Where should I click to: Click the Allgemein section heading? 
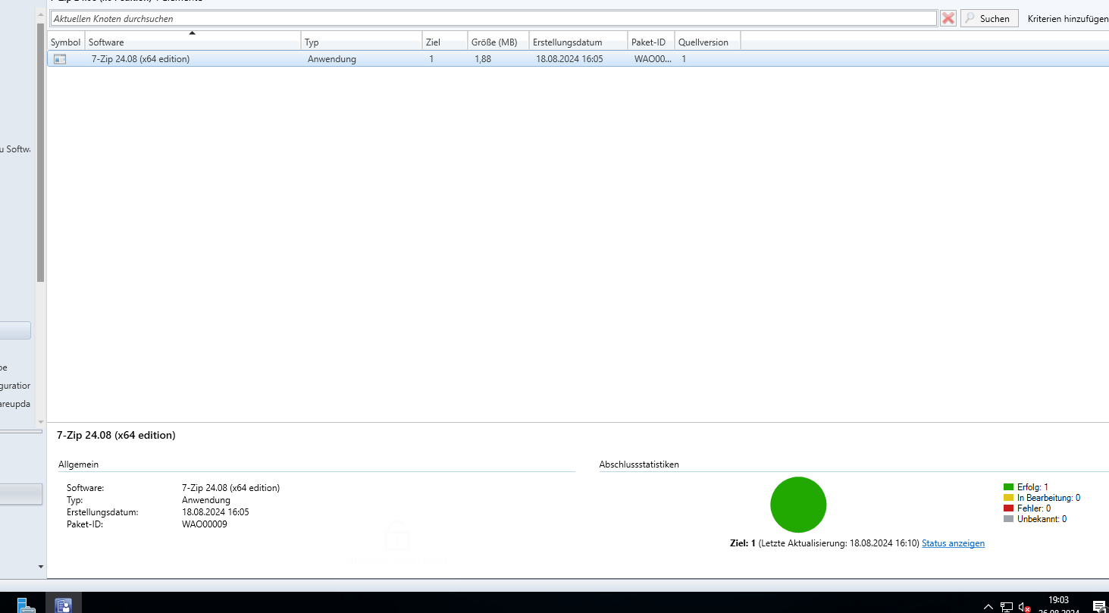point(78,464)
